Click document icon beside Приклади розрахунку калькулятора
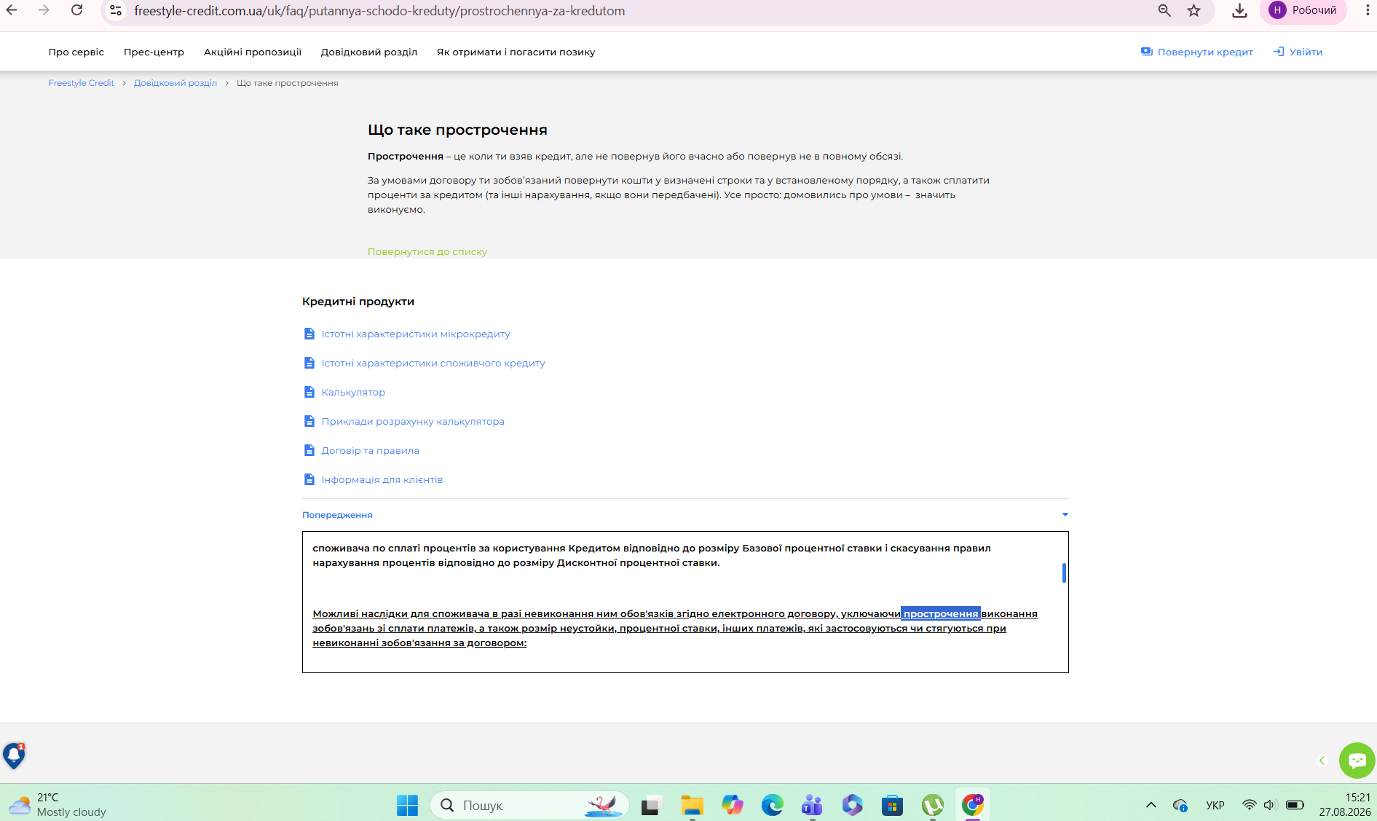This screenshot has width=1377, height=821. [x=309, y=421]
